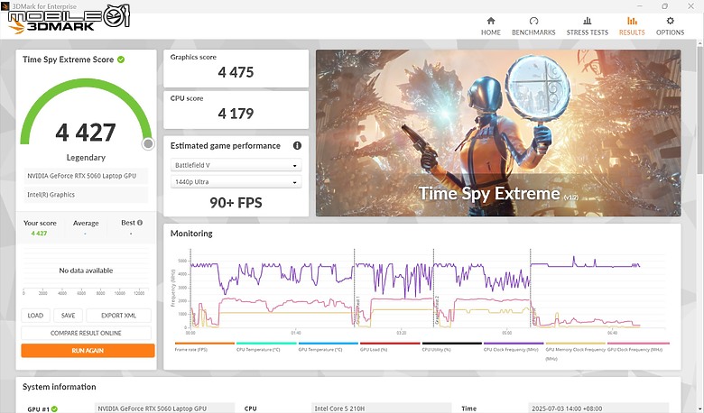Open the Home tab
Image resolution: width=704 pixels, height=413 pixels.
pyautogui.click(x=491, y=26)
